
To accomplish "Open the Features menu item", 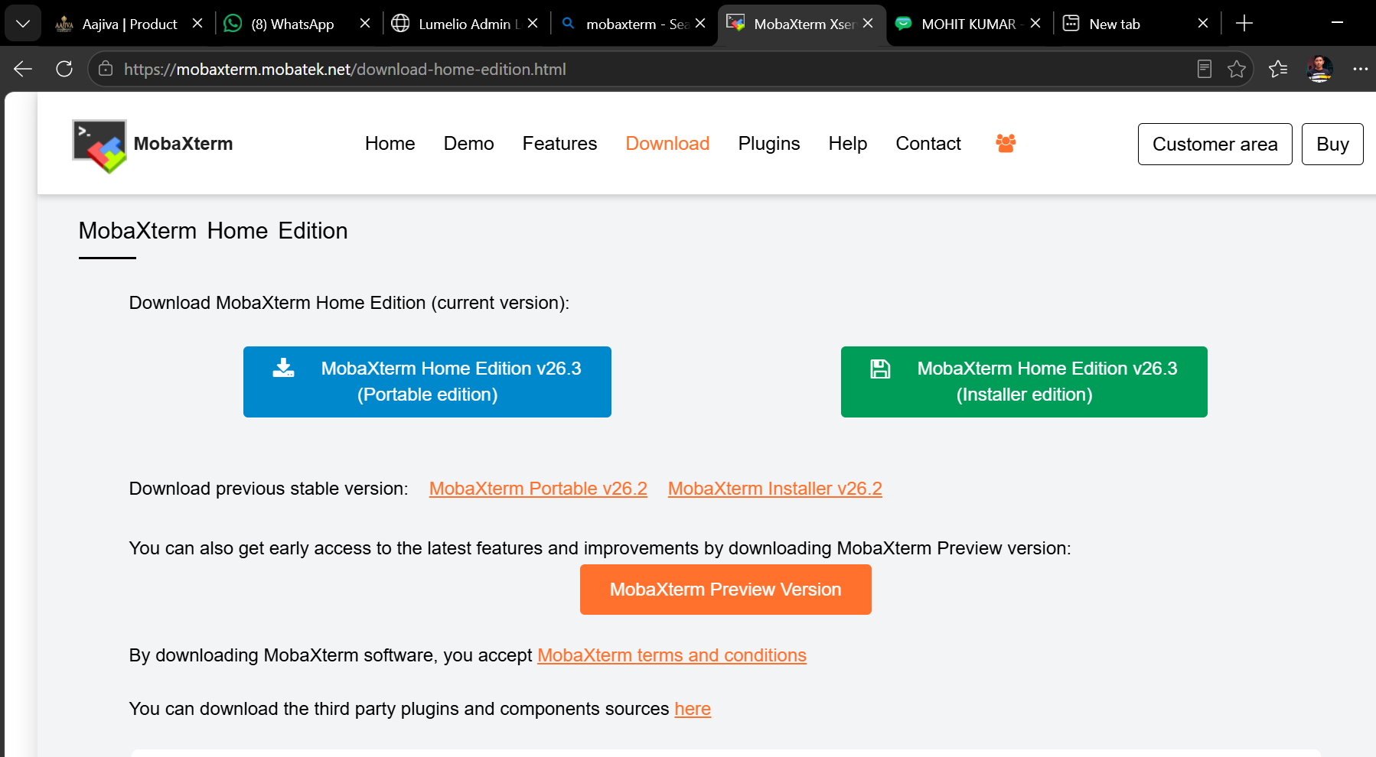I will pos(559,144).
